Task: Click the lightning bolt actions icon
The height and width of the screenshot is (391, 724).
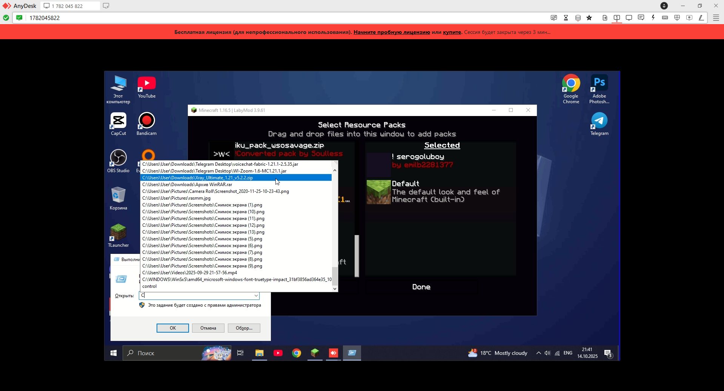Action: tap(653, 18)
